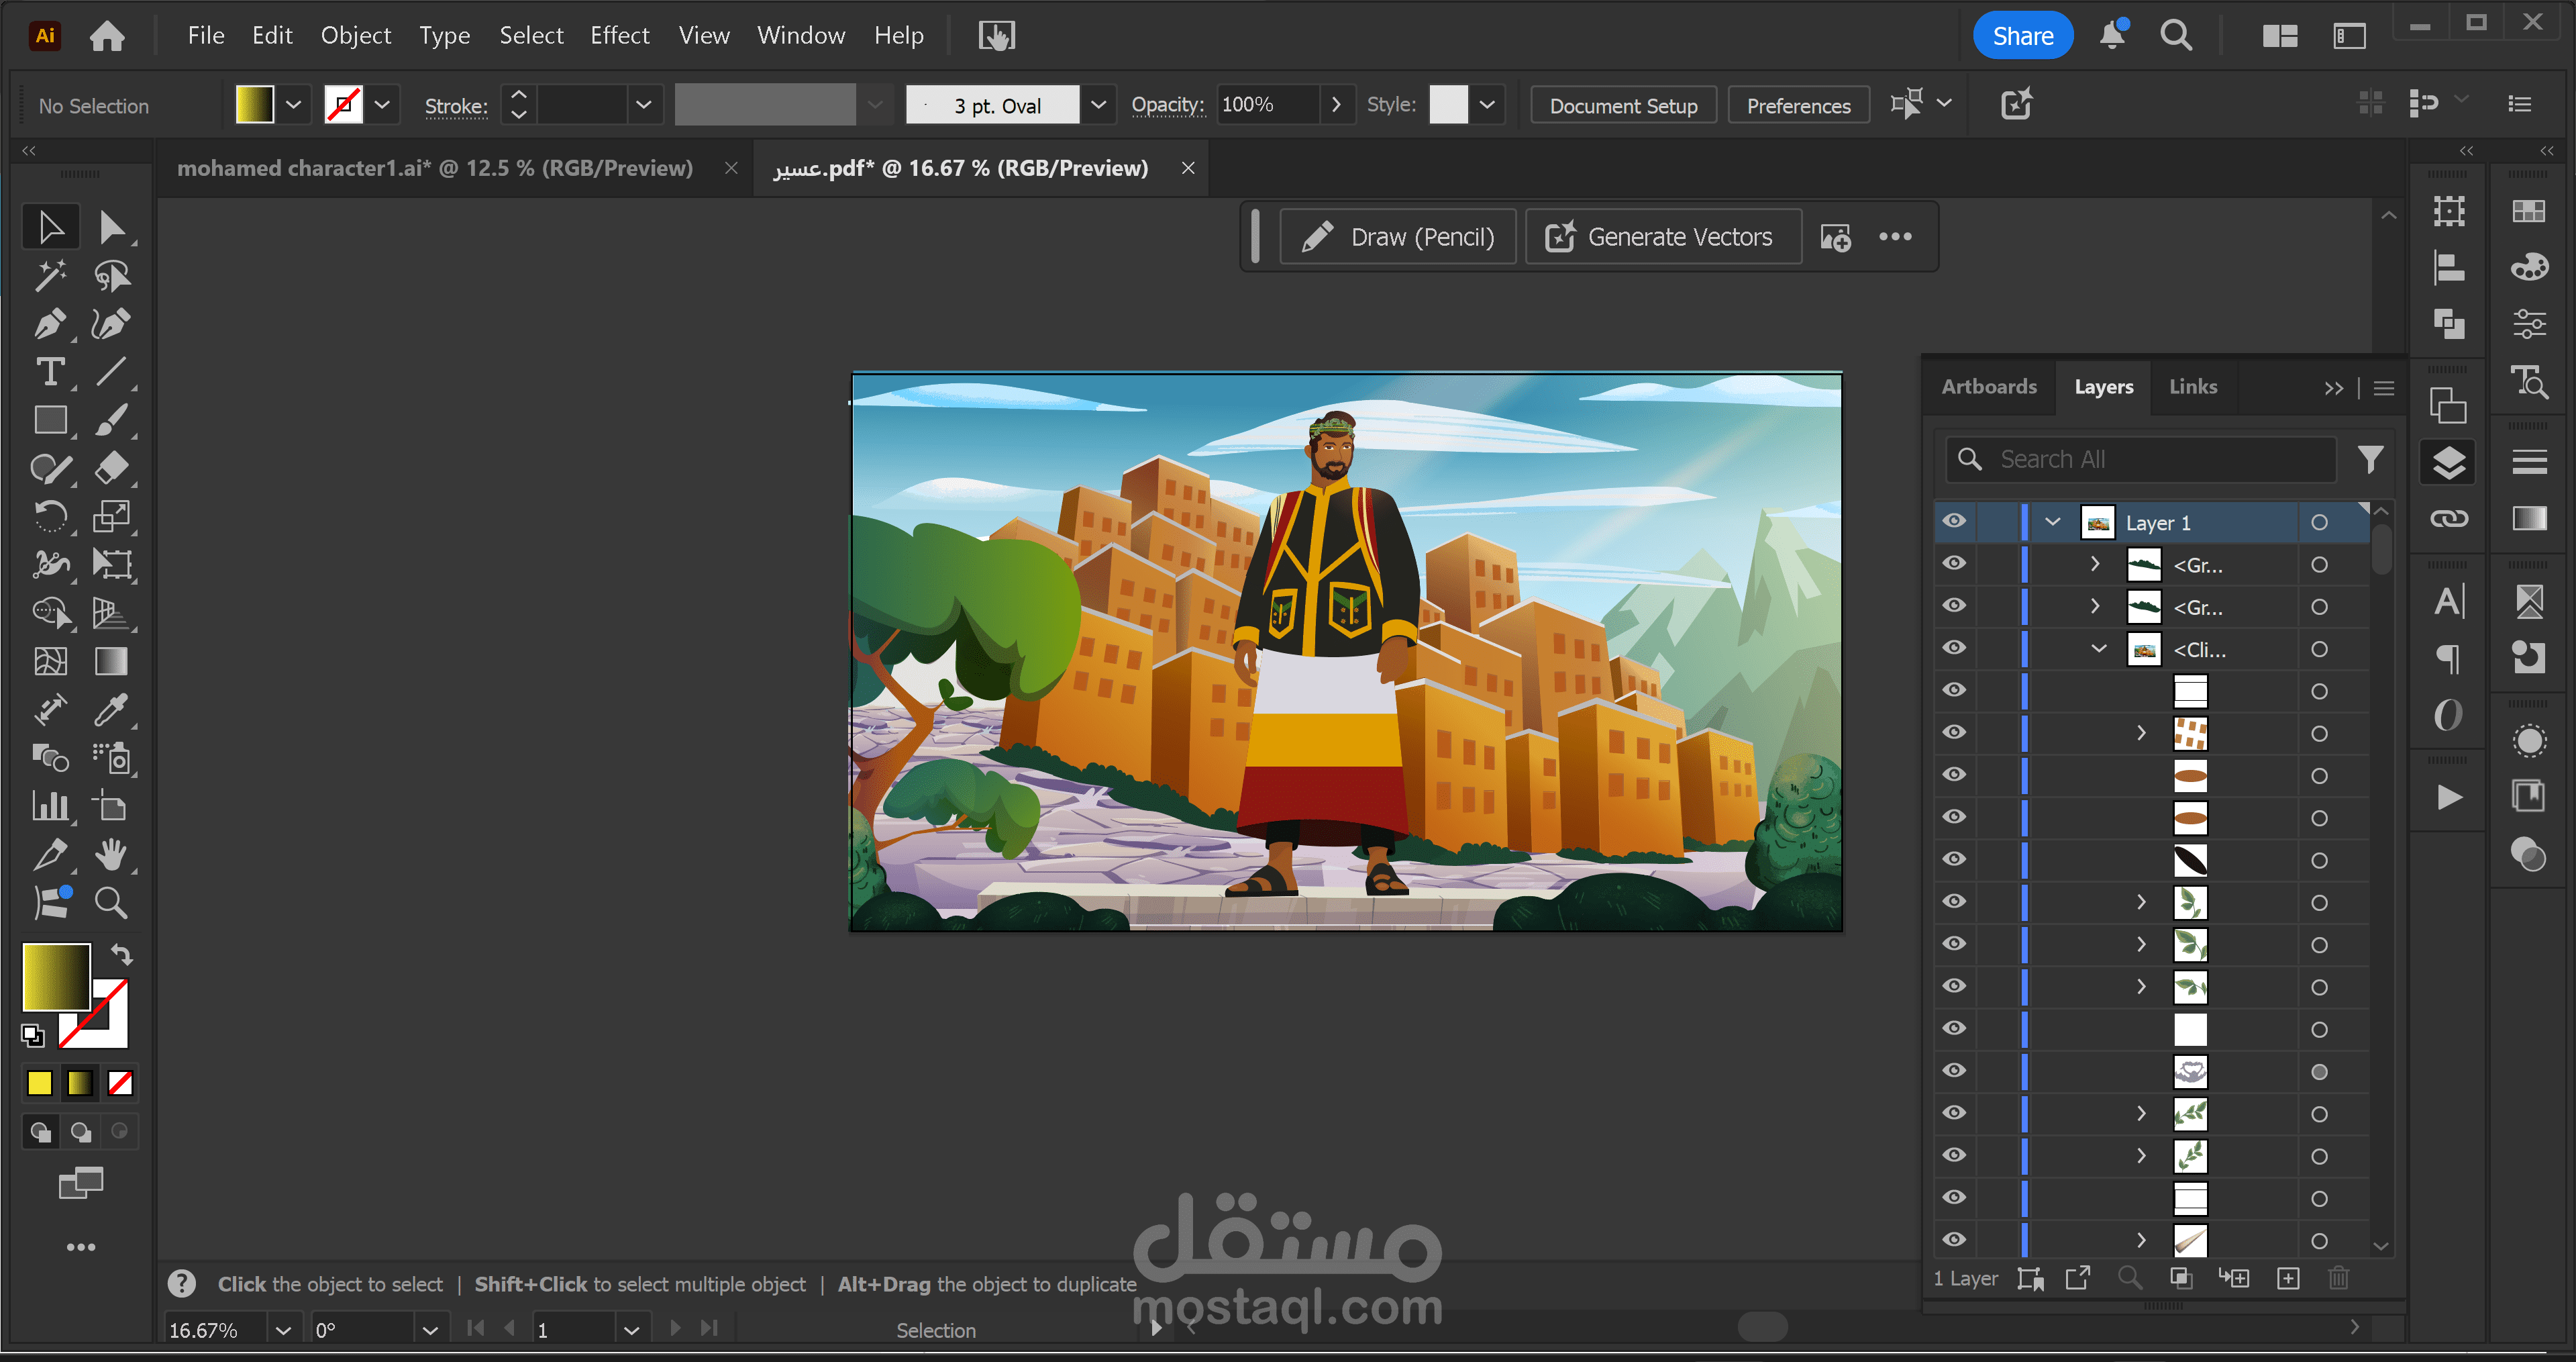Open the Style dropdown arrow

1487,105
